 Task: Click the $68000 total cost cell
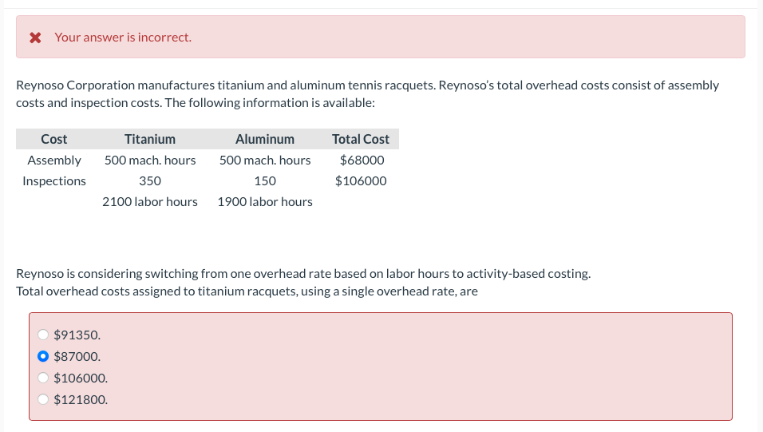pos(362,161)
